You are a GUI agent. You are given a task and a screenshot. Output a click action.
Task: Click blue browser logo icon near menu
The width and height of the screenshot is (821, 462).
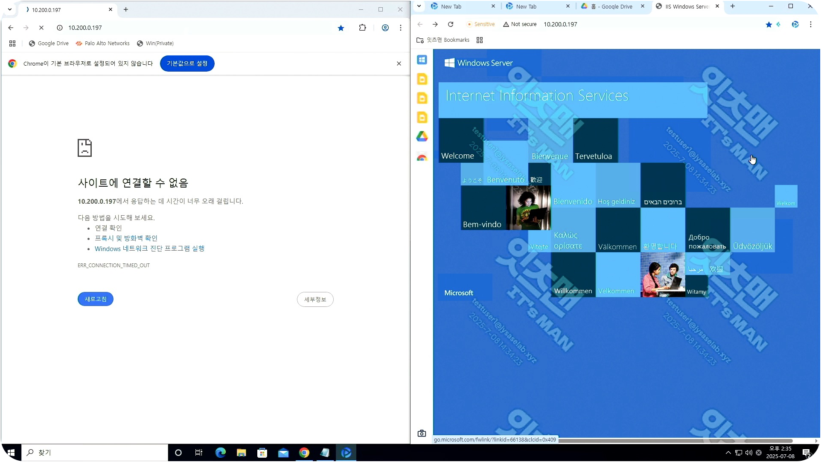click(795, 25)
